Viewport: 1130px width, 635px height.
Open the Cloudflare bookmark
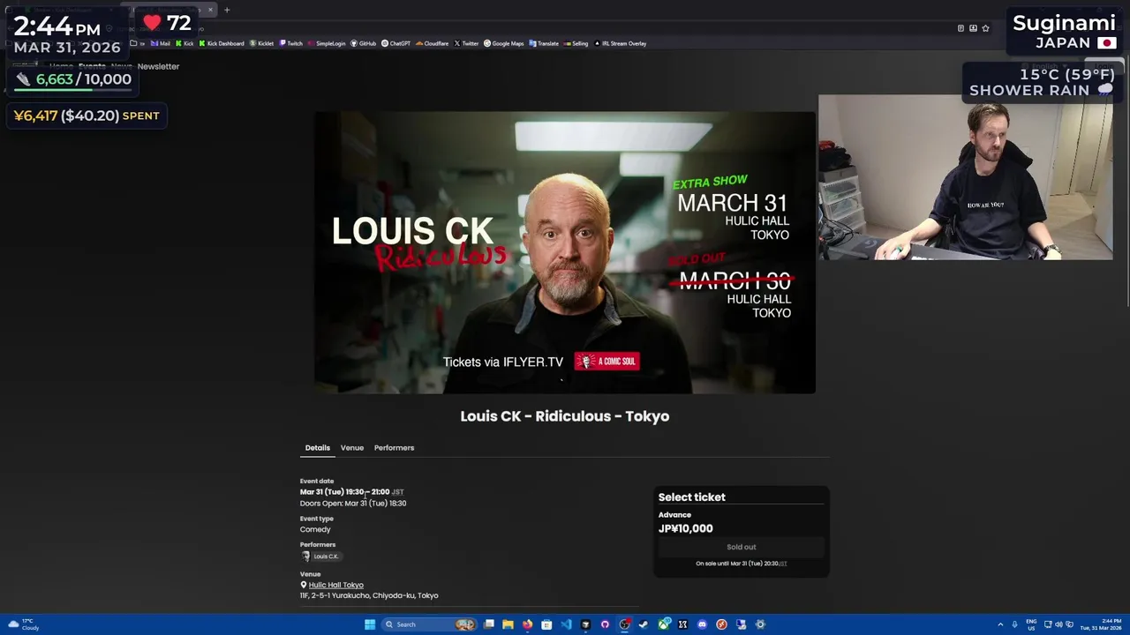point(433,43)
